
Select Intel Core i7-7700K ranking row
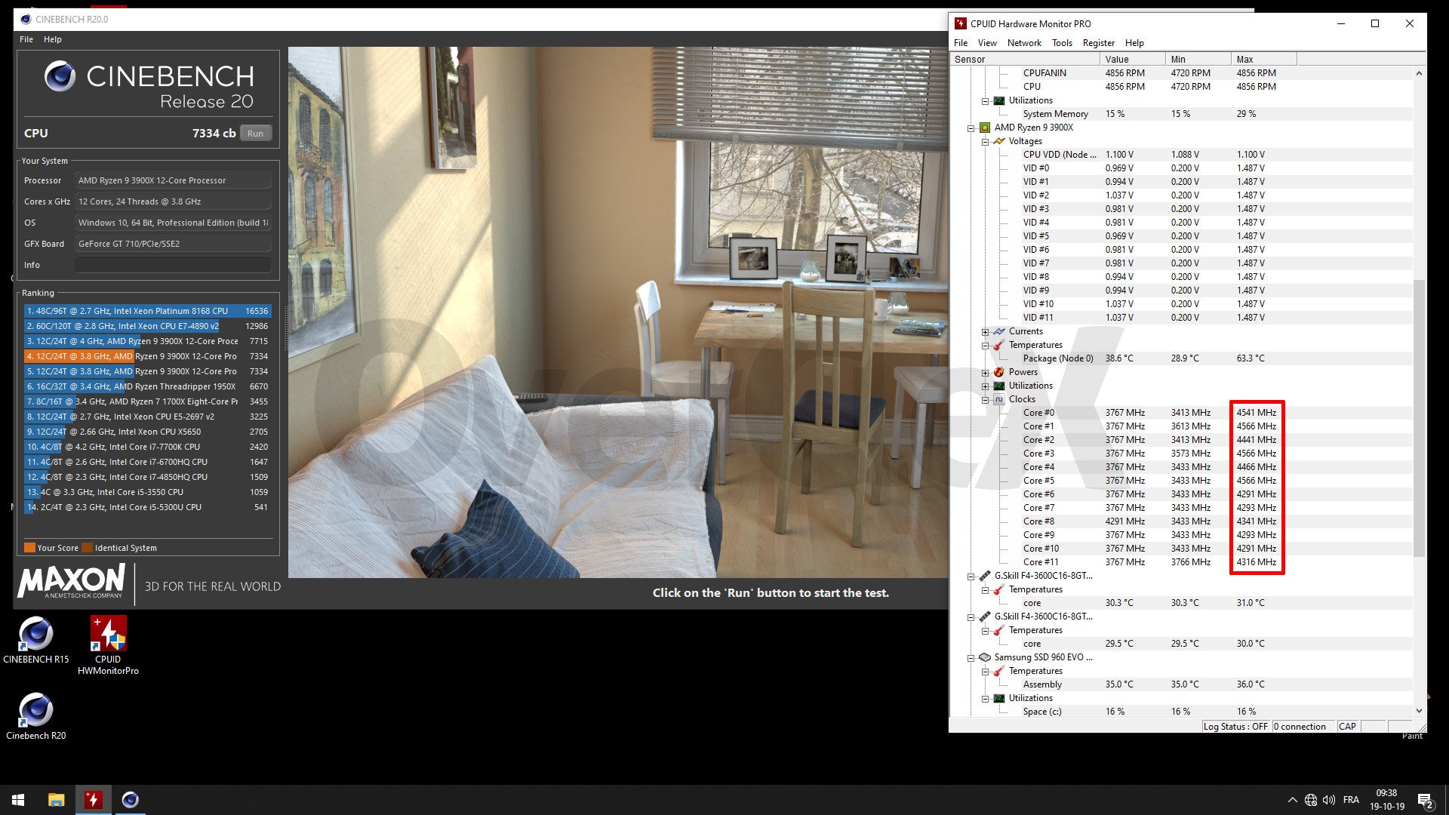(147, 447)
